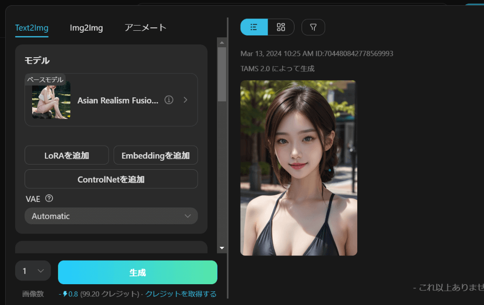Open the VAE Automatic dropdown

(111, 216)
